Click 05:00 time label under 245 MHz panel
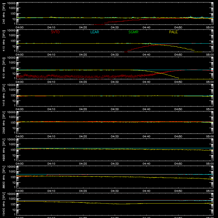Image resolution: width=218 pixels, height=218 pixels. [x=210, y=28]
